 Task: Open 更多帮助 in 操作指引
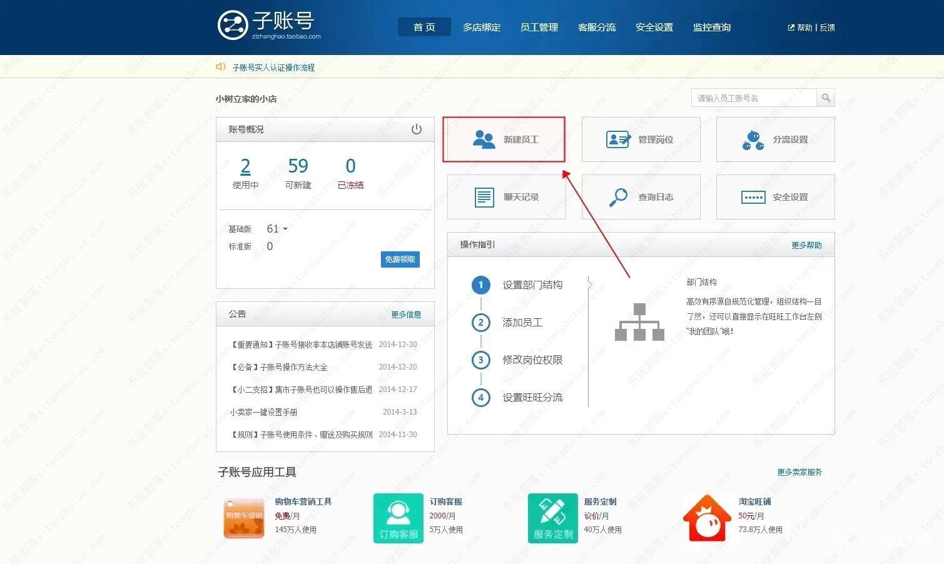[806, 244]
